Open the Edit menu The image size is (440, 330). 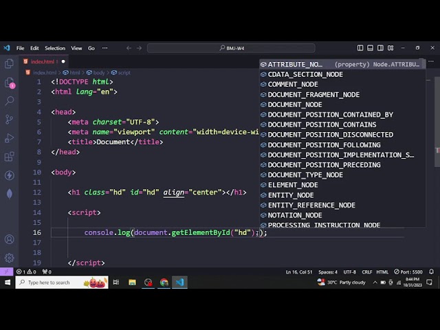[34, 48]
